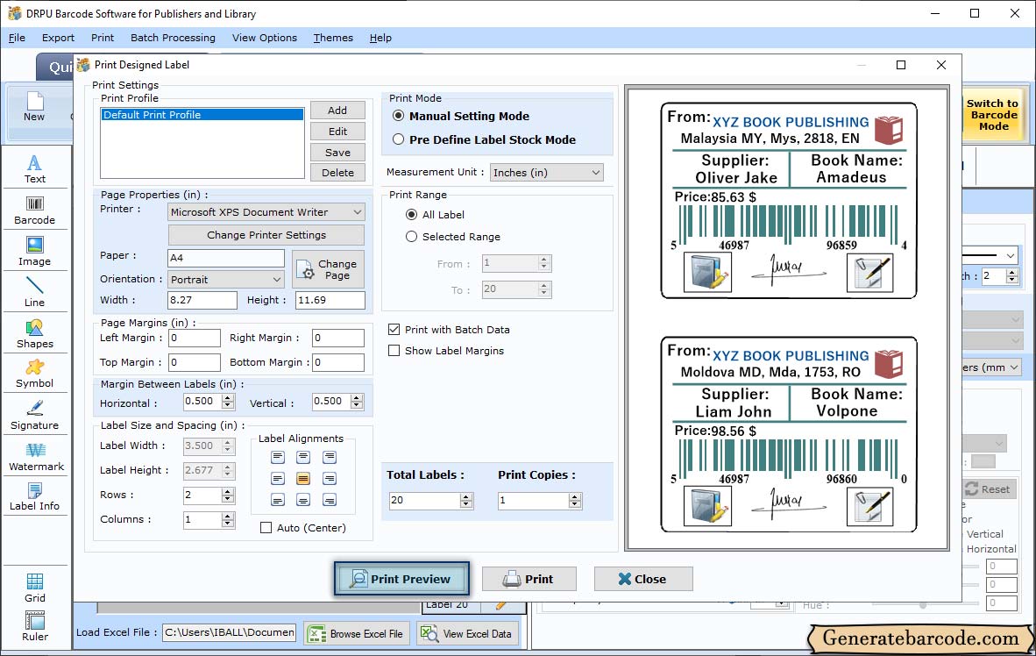The height and width of the screenshot is (656, 1036).
Task: Open the Signature tool
Action: (34, 416)
